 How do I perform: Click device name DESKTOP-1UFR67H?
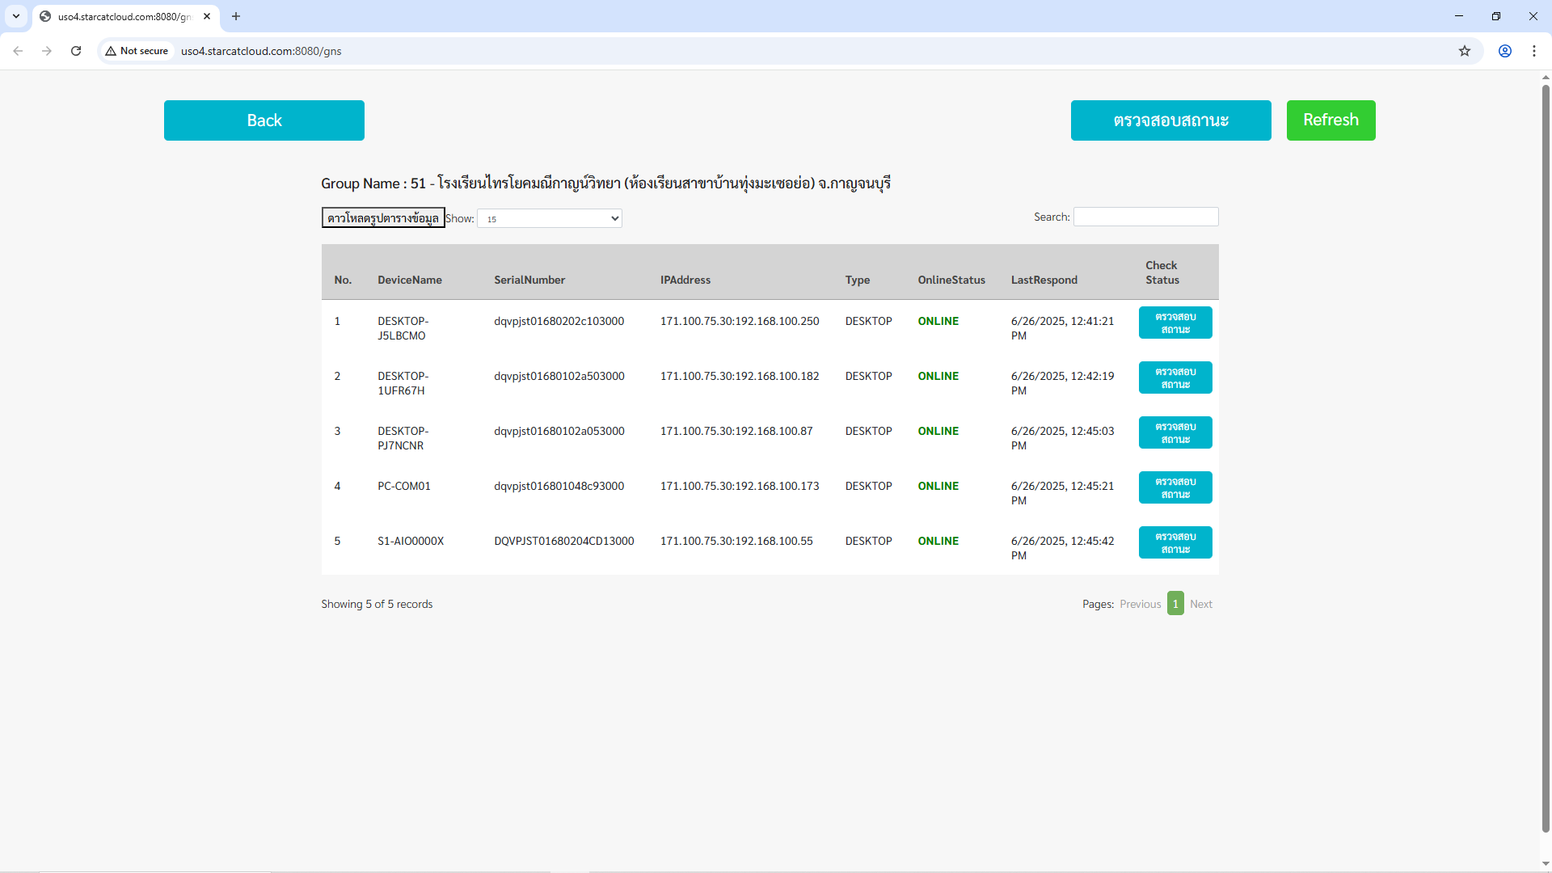coord(403,383)
